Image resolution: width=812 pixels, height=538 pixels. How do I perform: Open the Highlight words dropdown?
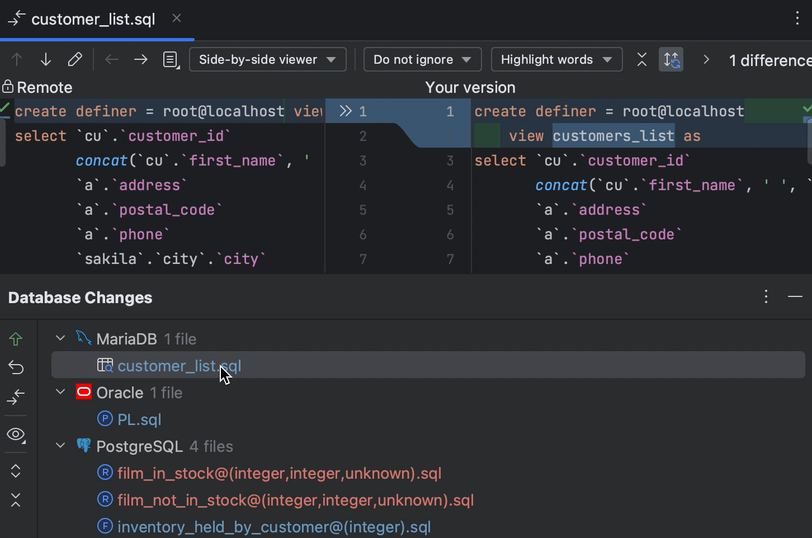(556, 59)
